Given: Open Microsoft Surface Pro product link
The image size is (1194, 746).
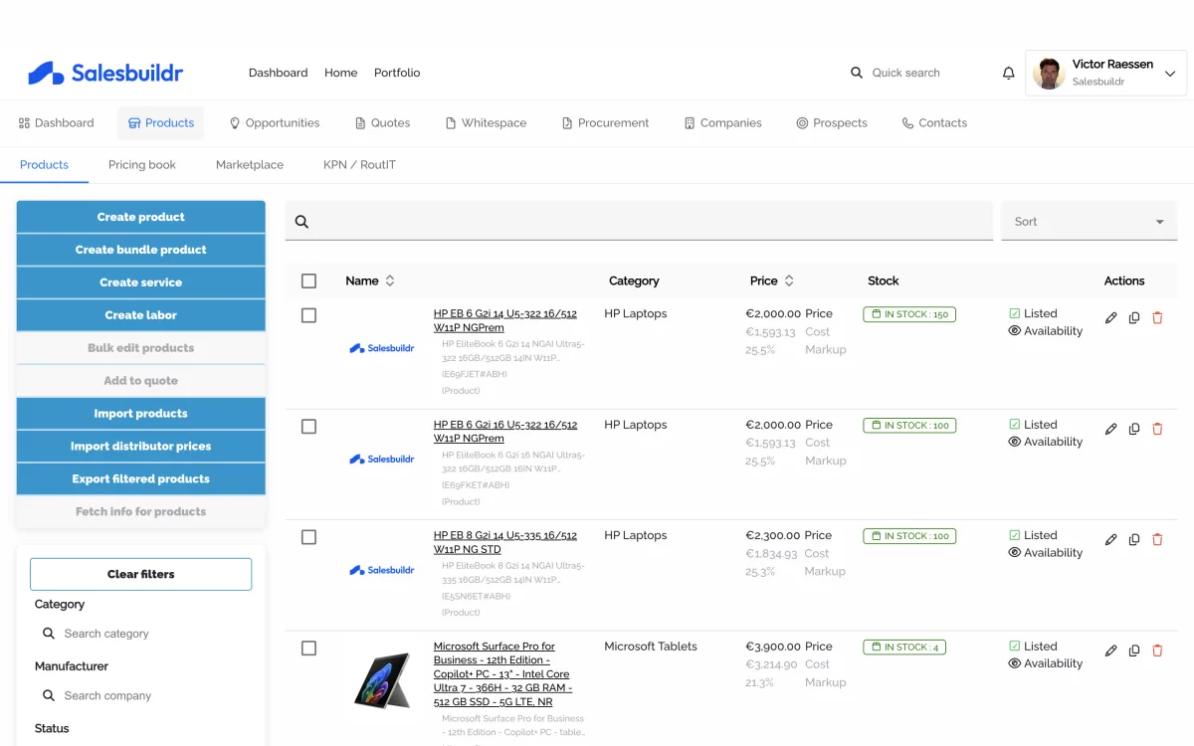Looking at the screenshot, I should coord(503,673).
